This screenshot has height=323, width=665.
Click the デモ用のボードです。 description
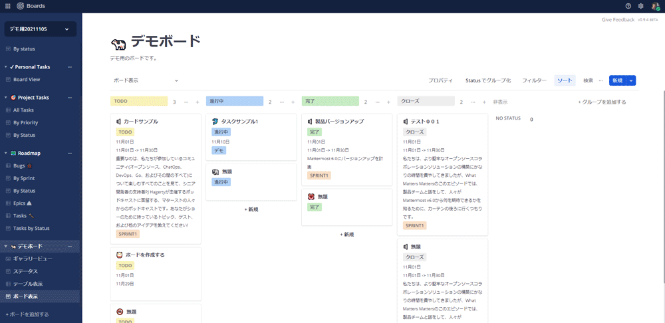click(x=134, y=58)
